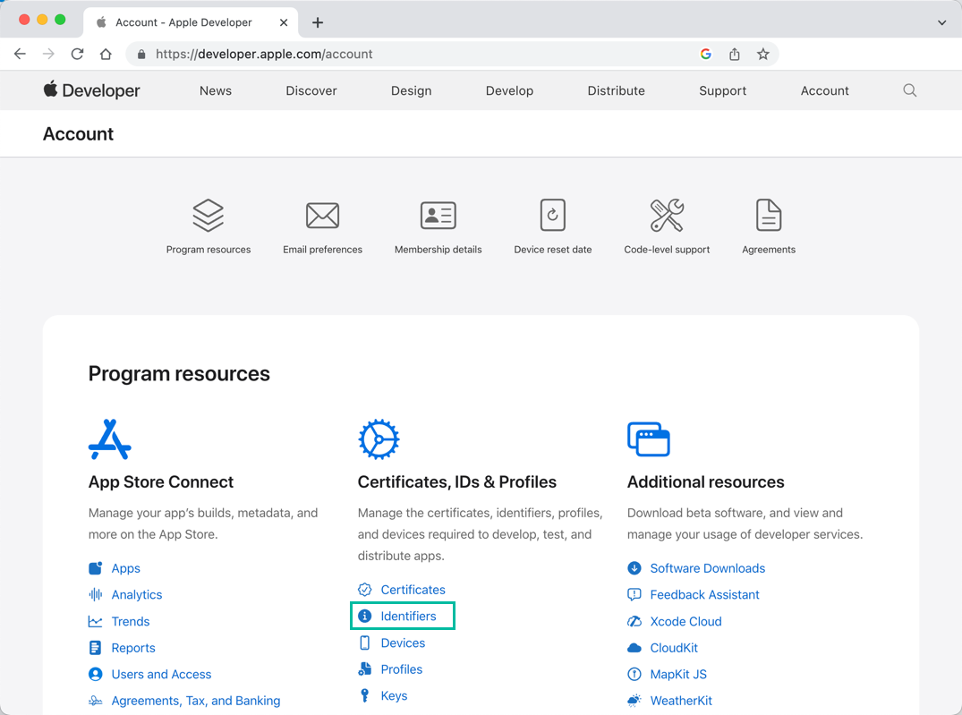Screen dimensions: 962x715
Task: Open the Discover menu item
Action: [x=311, y=90]
